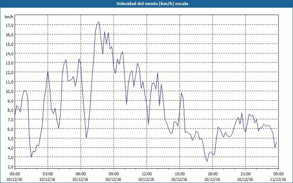Click the 09:00 time axis label
Viewport: 293px width, 183px height.
tap(114, 174)
